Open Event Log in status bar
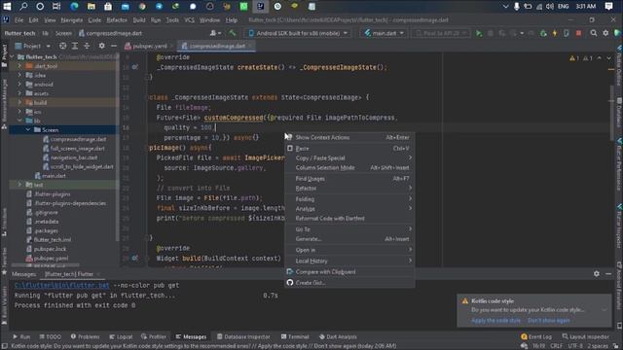Image resolution: width=623 pixels, height=350 pixels. click(536, 336)
